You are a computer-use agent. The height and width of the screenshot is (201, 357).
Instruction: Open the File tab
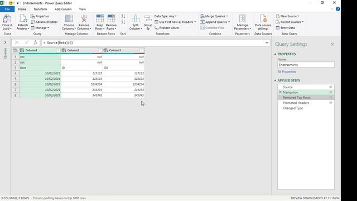[7, 9]
